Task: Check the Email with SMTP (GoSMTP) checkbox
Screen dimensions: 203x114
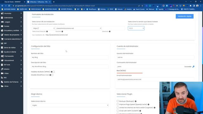Action: (118, 111)
